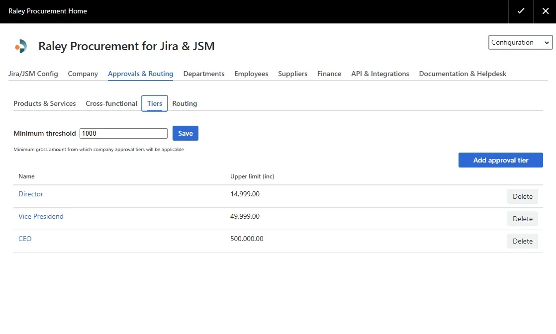
Task: Switch to the Cross-functional sub-tab
Action: tap(111, 103)
